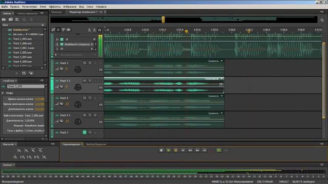Viewport: 328px width, 184px height.
Task: Open the Файл menu
Action: [x=5, y=7]
